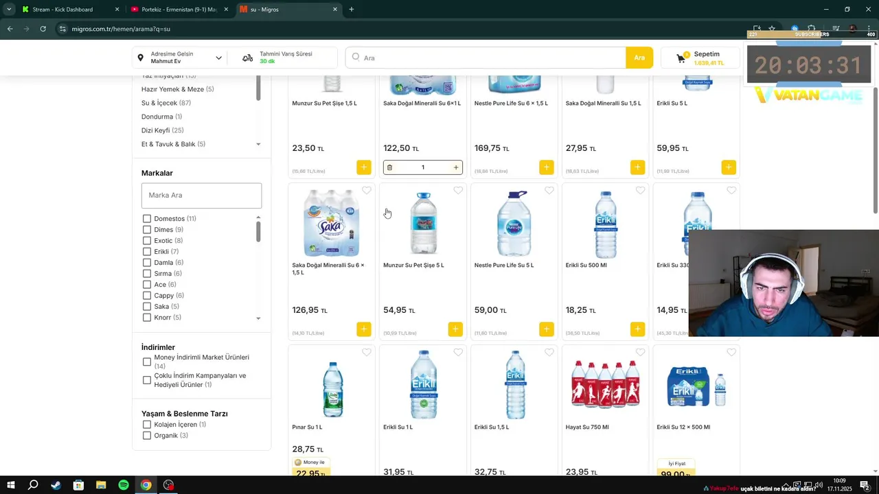
Task: Click the yellow Ara search button
Action: coord(639,58)
